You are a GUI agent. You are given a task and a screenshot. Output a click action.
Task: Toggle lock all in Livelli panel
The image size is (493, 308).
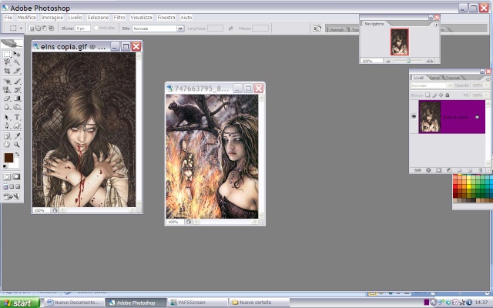(448, 95)
